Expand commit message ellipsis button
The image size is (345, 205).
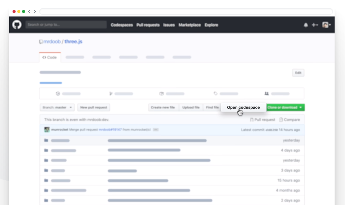[155, 130]
